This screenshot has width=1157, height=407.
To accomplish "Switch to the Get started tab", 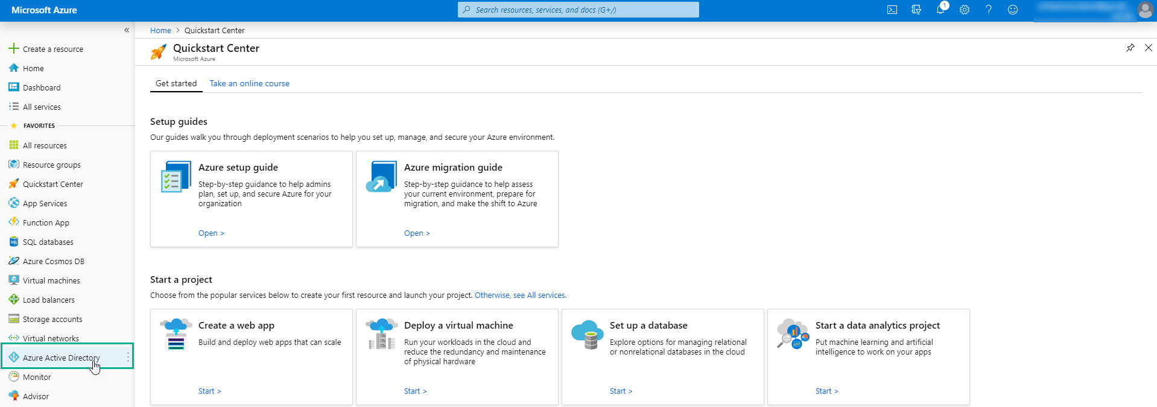I will 176,83.
